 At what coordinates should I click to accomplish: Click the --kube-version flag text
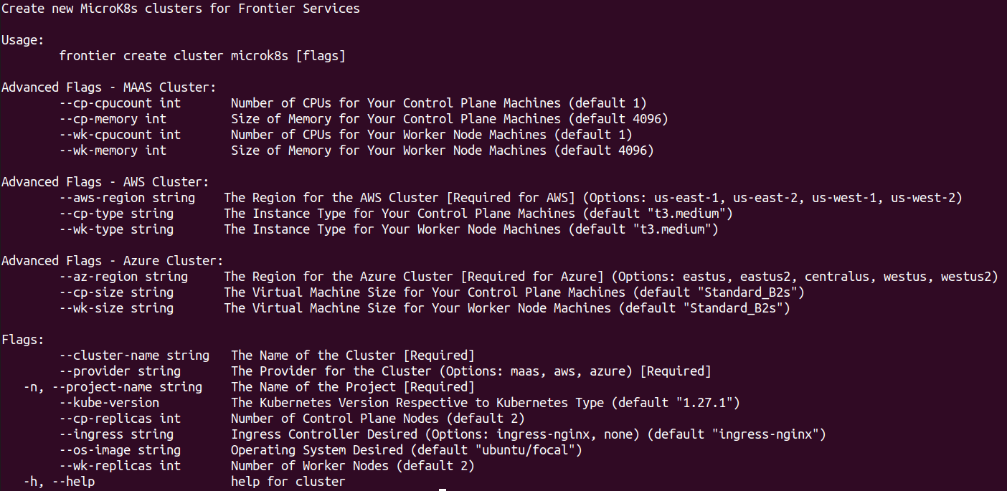coord(109,403)
